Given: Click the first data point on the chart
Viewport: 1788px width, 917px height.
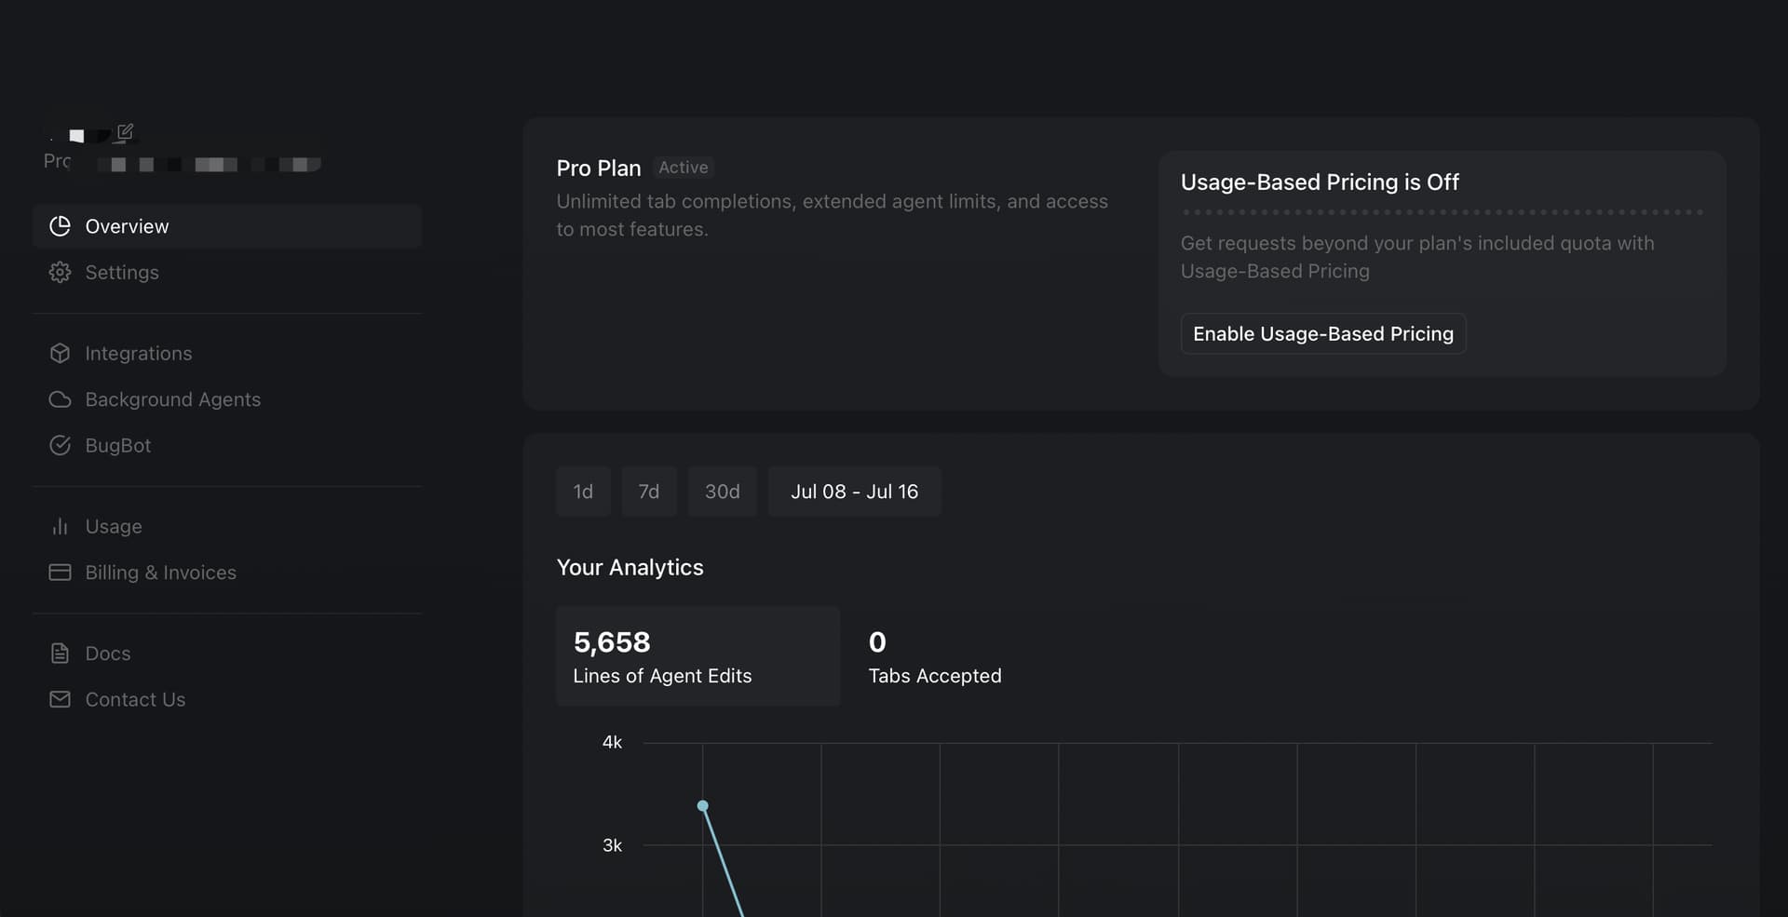Looking at the screenshot, I should coord(703,805).
